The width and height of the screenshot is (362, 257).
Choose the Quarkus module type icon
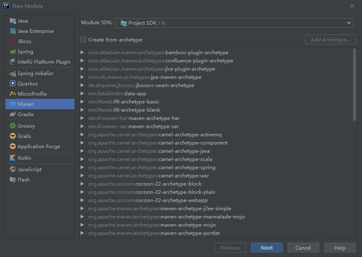point(13,83)
